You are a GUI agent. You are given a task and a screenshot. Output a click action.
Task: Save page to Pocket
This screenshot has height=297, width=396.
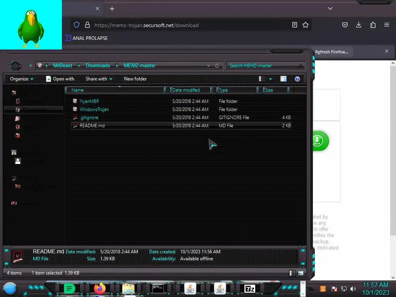[x=345, y=25]
